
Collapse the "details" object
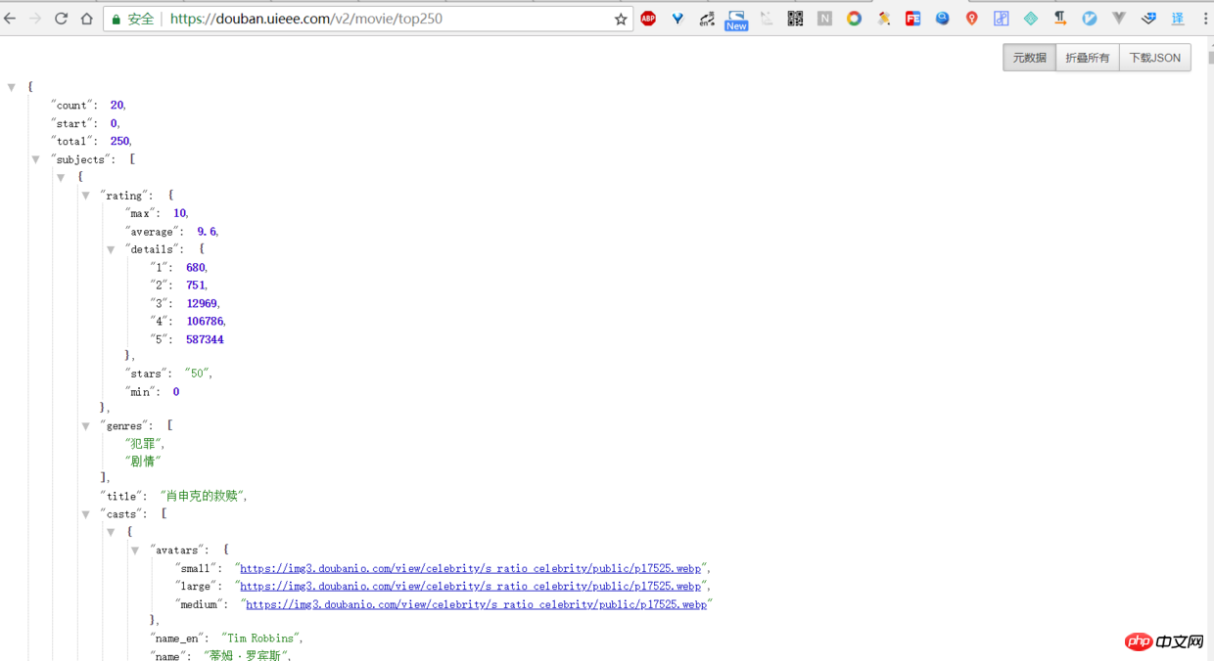coord(111,249)
